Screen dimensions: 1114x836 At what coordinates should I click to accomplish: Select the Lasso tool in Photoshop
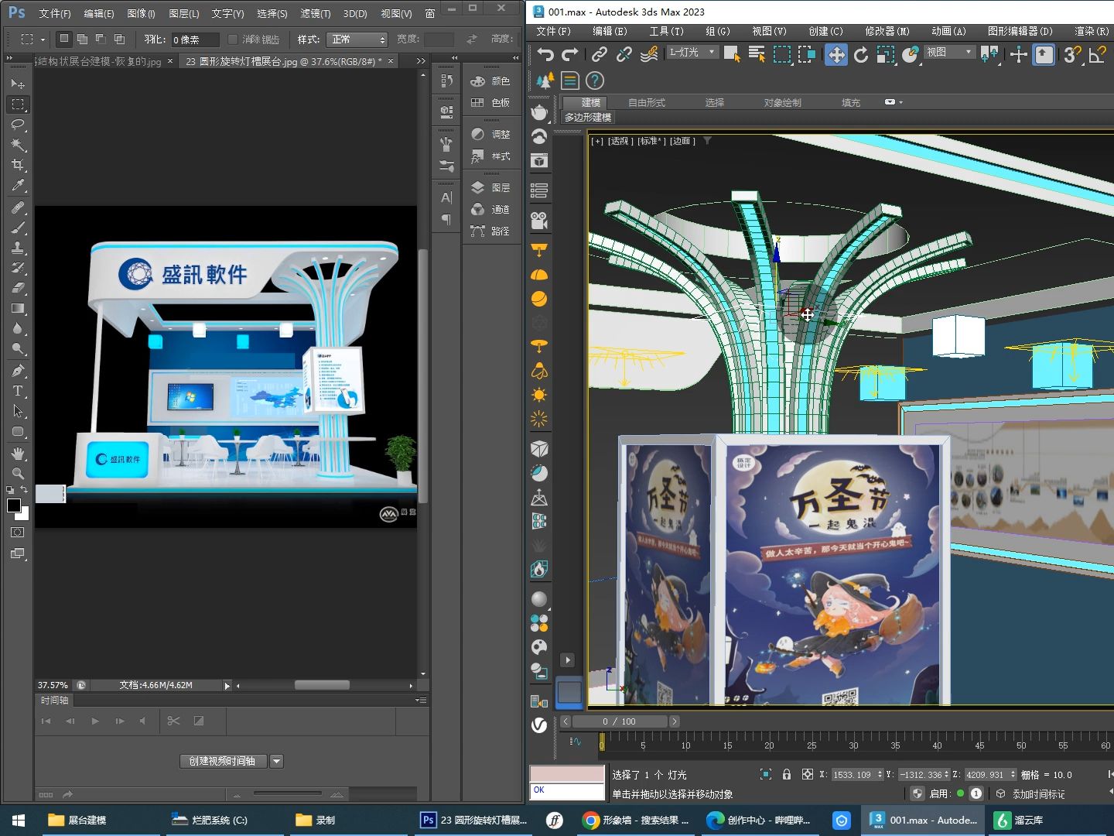[x=18, y=125]
